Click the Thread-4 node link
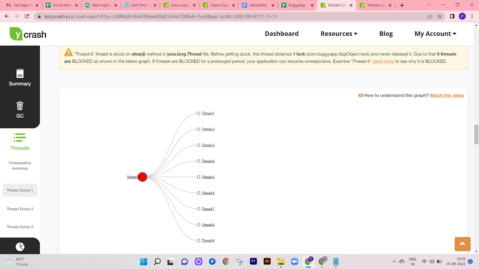This screenshot has height=269, width=479. tap(208, 161)
